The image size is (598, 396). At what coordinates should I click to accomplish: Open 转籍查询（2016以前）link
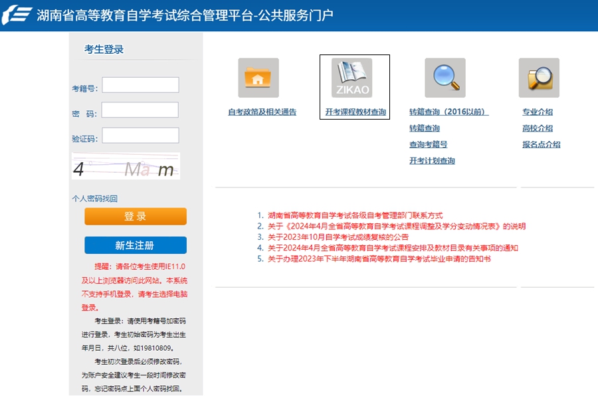point(449,112)
